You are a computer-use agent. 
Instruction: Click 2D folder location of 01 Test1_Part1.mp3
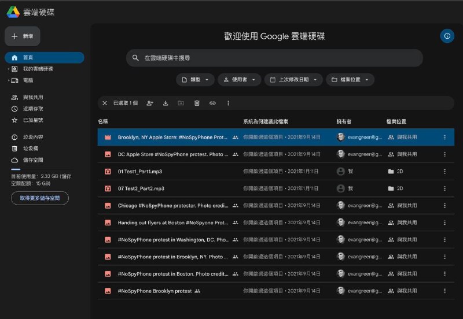pyautogui.click(x=395, y=171)
